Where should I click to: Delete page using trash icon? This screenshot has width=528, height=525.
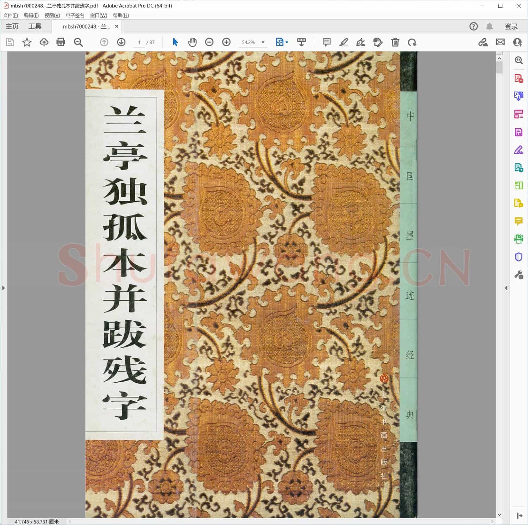[x=395, y=42]
